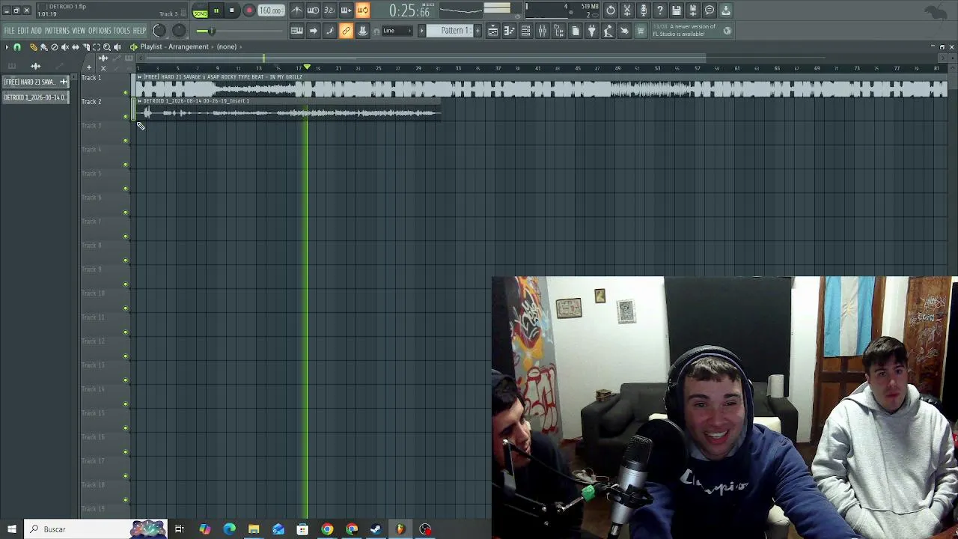
Task: Mute Track 8 with its green light
Action: pos(126,261)
